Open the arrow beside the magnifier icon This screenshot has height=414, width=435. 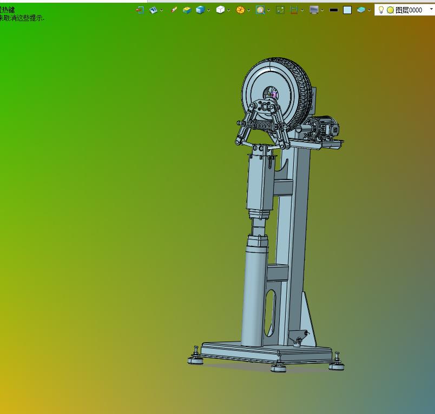pos(268,10)
